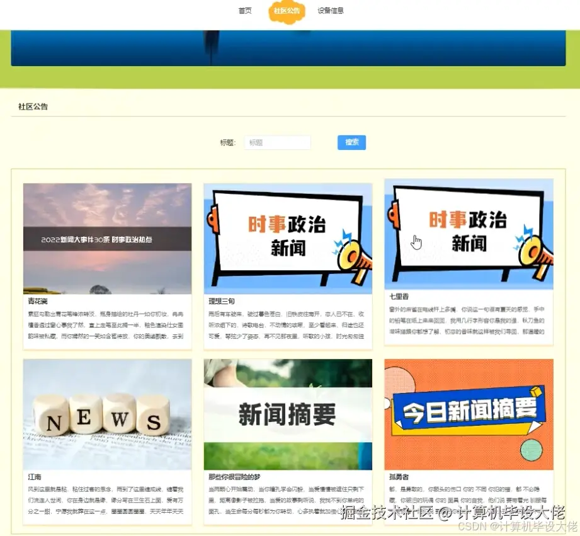
Task: Click the orange cloud-shaped nav highlight icon
Action: click(287, 11)
